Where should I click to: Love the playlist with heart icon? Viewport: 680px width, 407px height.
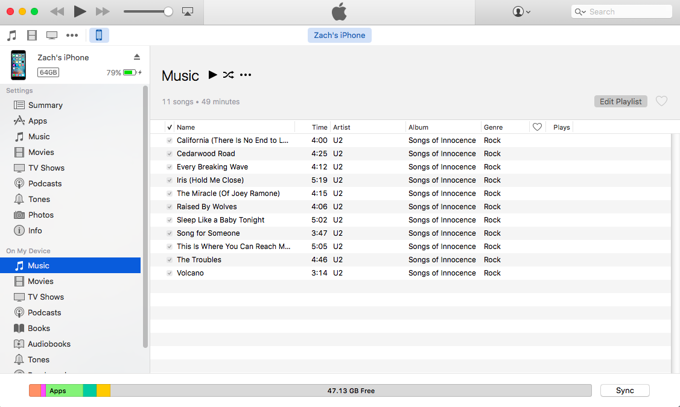point(661,101)
